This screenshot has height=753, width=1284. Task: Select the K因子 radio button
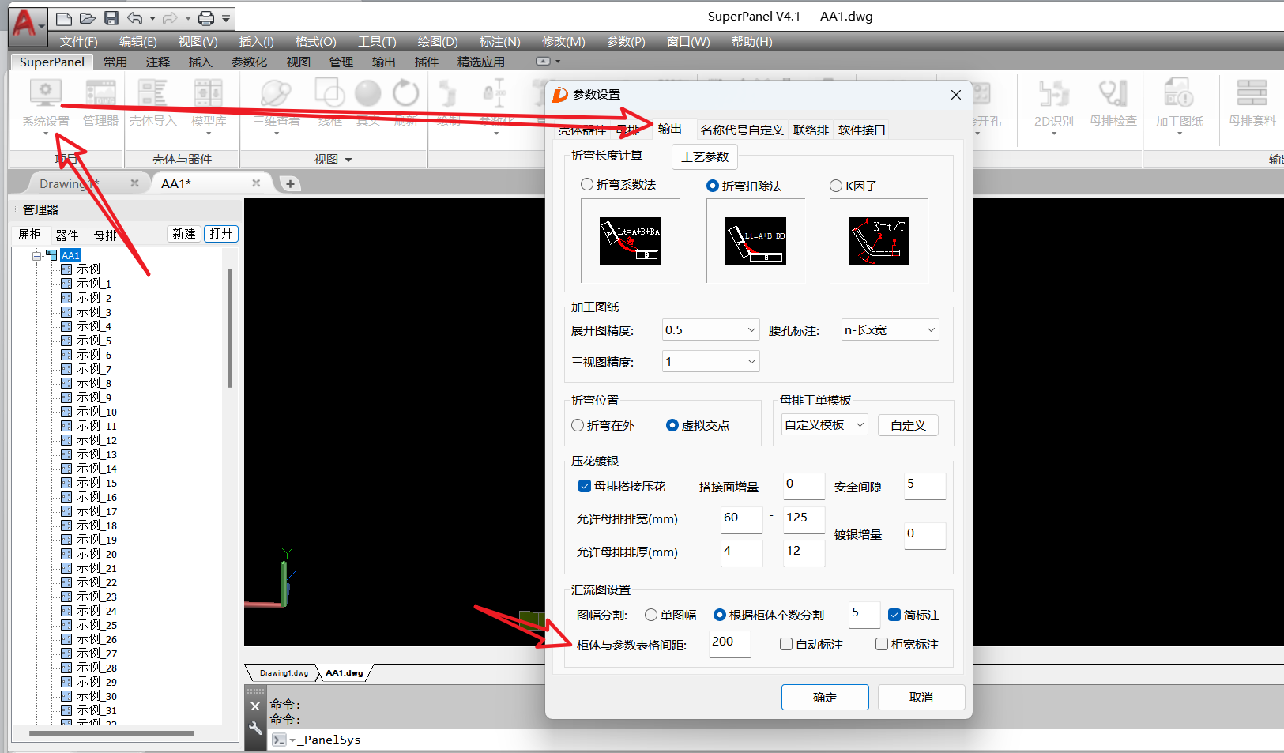836,186
